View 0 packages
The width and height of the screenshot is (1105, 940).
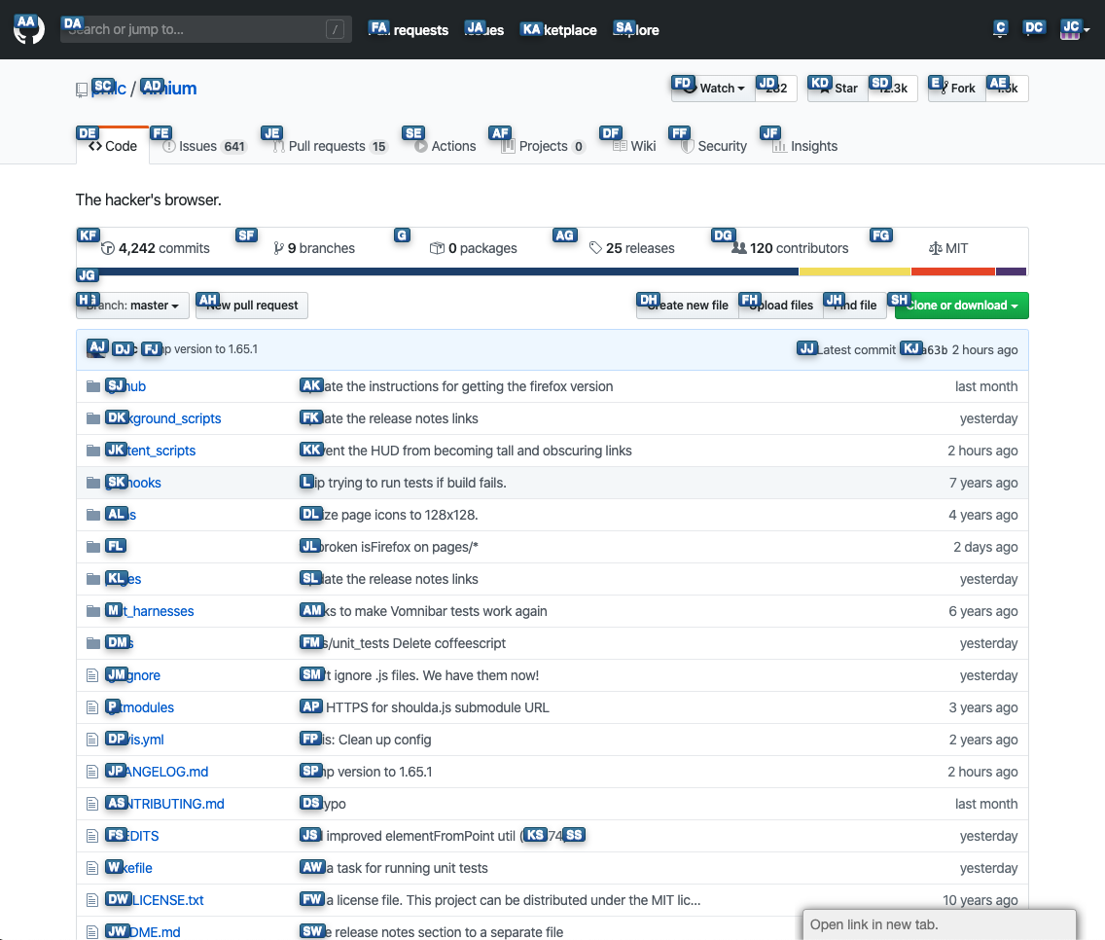coord(474,248)
